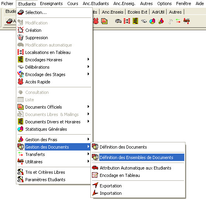This screenshot has height=199, width=206.
Task: Switch to the Ecoles Ext tab
Action: click(x=137, y=12)
